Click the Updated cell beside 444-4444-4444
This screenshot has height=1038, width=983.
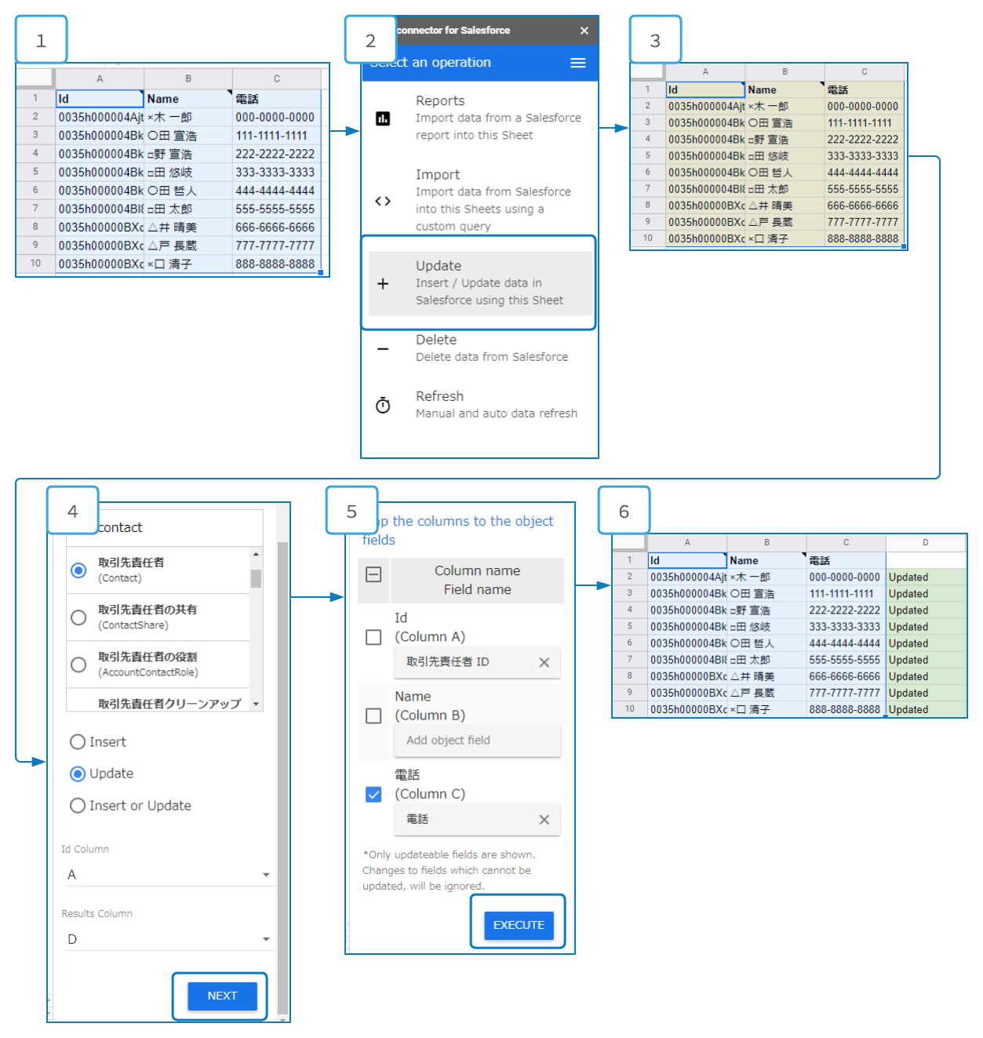tap(926, 643)
